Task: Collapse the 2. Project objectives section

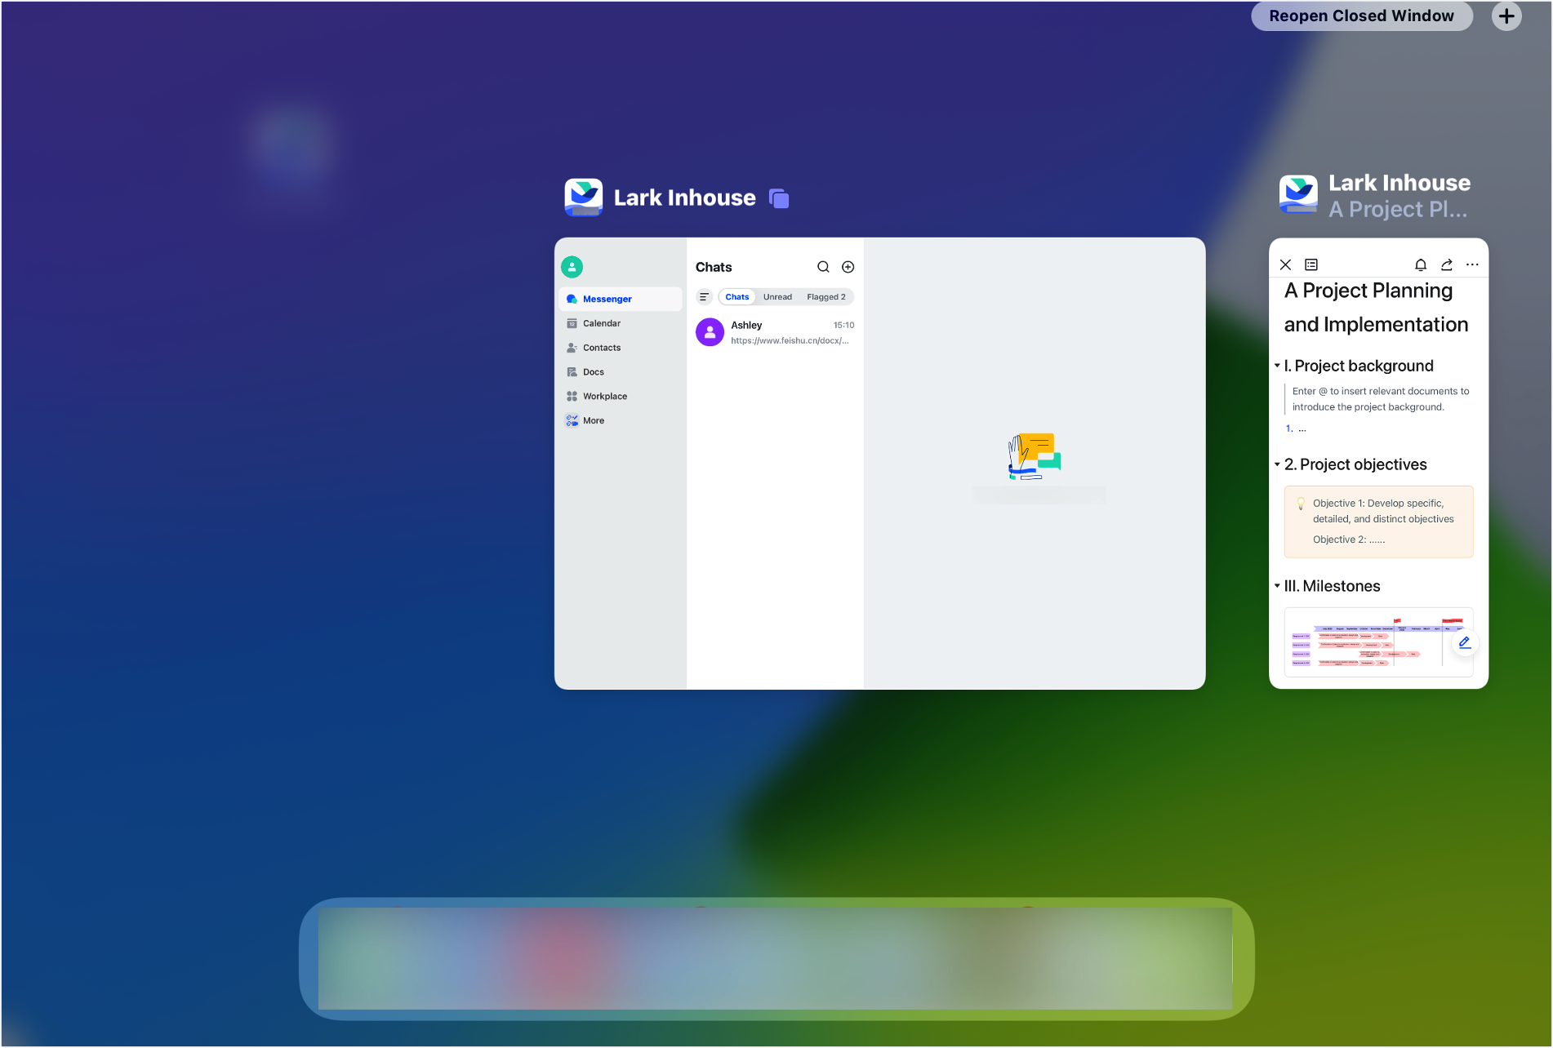Action: (1277, 465)
